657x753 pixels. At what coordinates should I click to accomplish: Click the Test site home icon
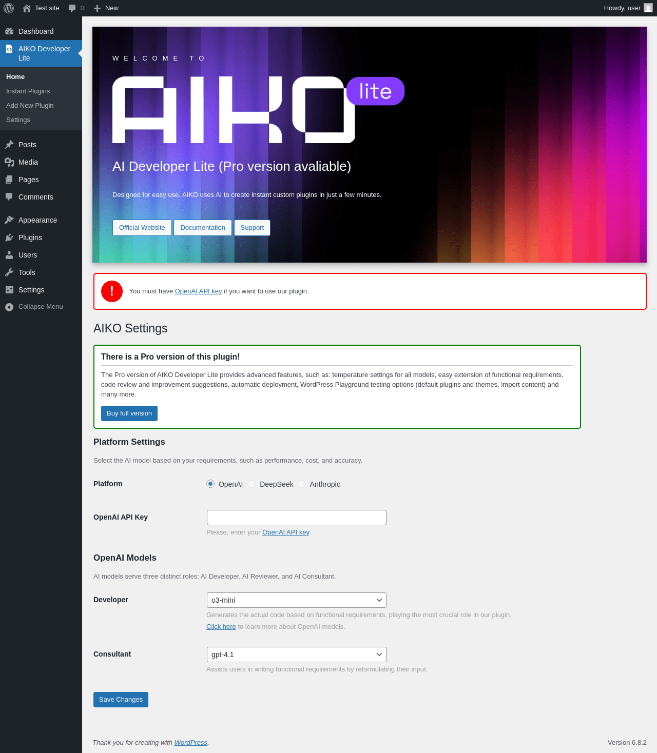[27, 8]
